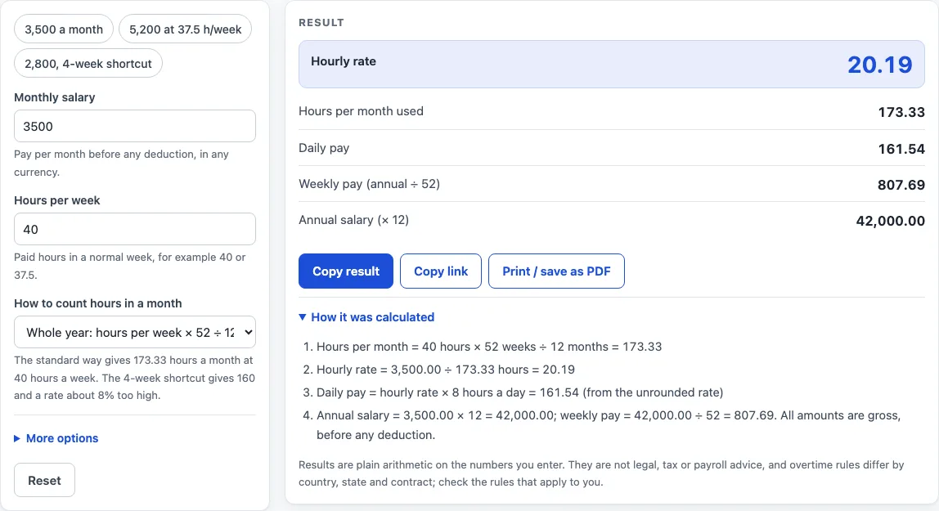Image resolution: width=939 pixels, height=511 pixels.
Task: Click step 4 annual salary calculation
Action: click(x=609, y=425)
